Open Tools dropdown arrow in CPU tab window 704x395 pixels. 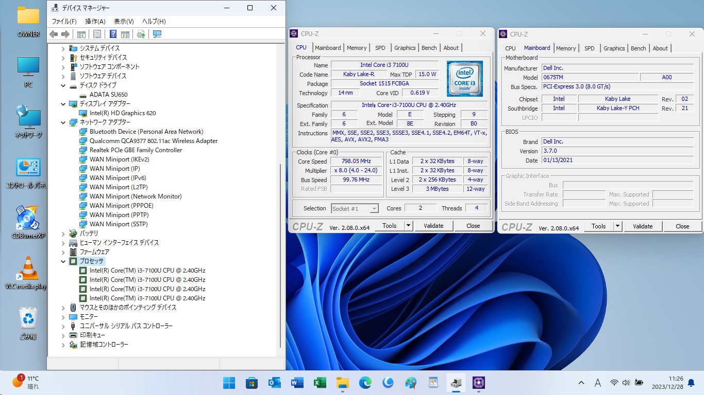pos(408,226)
